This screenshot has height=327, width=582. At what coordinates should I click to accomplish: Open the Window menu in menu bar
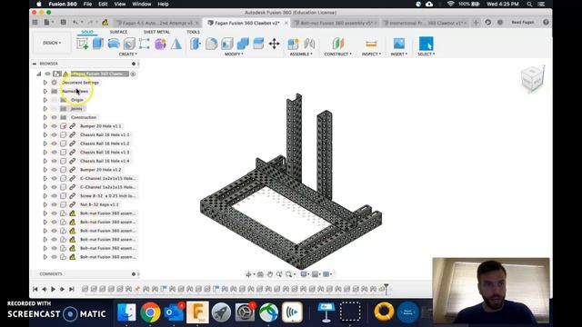click(142, 4)
